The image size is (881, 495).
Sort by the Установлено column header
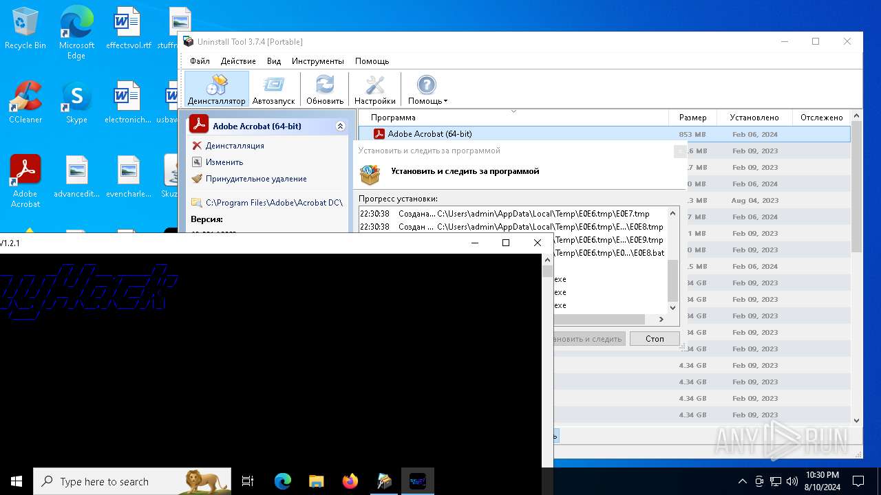click(x=754, y=118)
